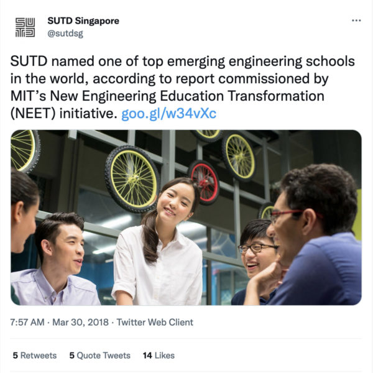Image resolution: width=373 pixels, height=373 pixels.
Task: Open the SUTD logo profile avatar
Action: pos(25,27)
